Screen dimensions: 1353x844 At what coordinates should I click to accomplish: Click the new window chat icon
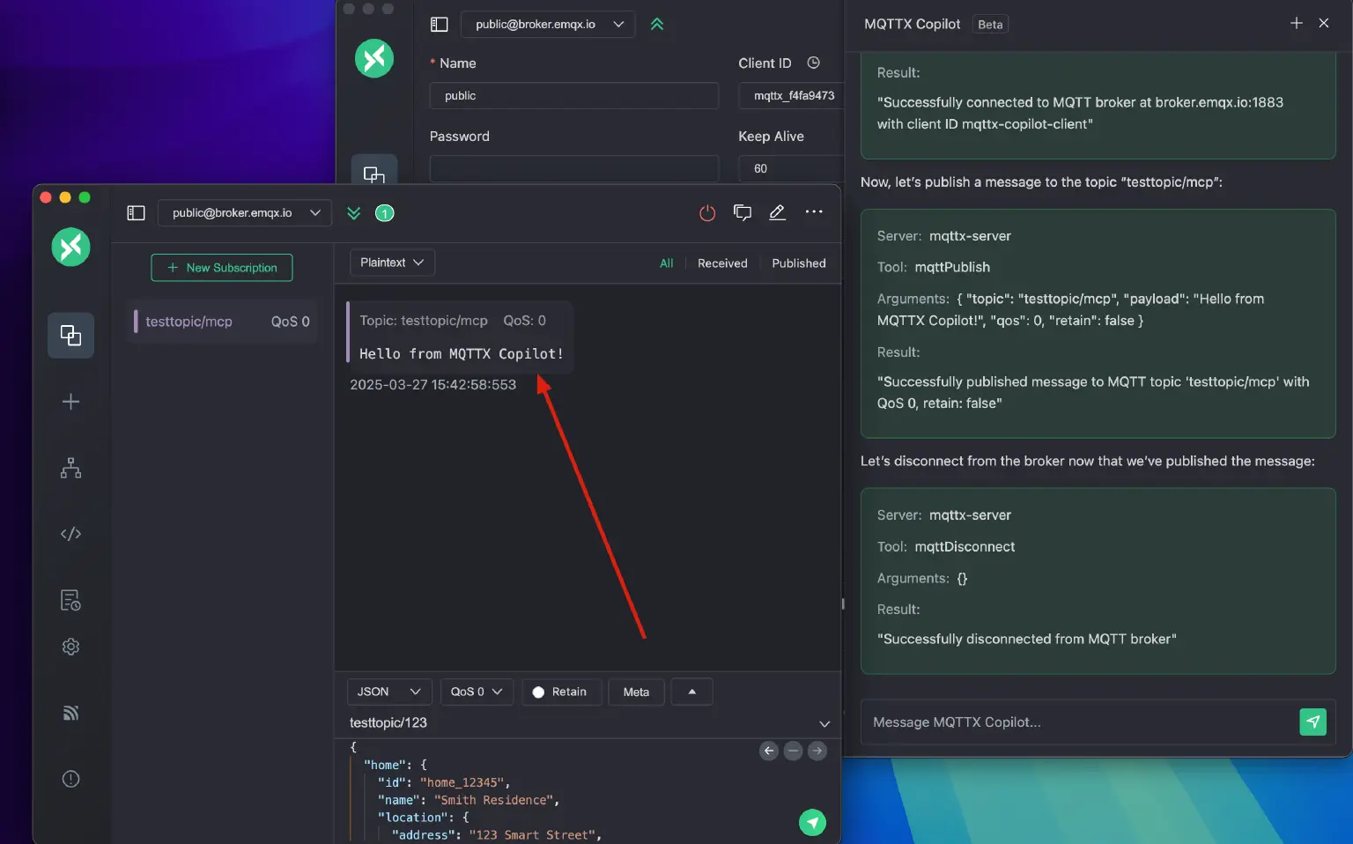(743, 213)
